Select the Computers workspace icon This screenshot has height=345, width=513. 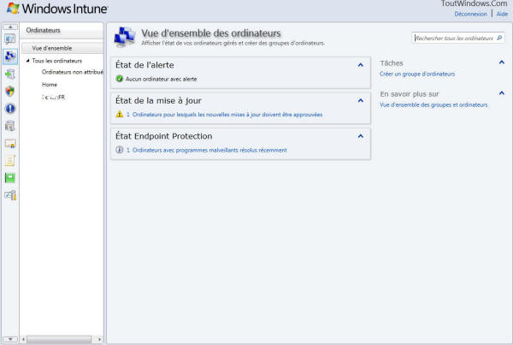[x=9, y=57]
